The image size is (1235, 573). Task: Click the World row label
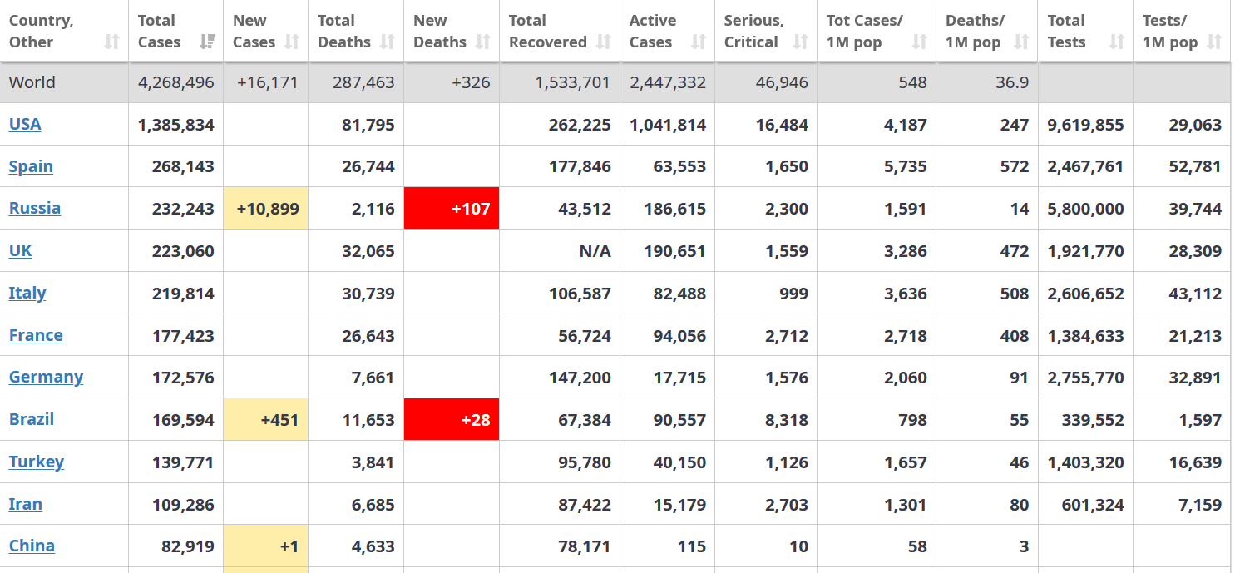[x=32, y=82]
